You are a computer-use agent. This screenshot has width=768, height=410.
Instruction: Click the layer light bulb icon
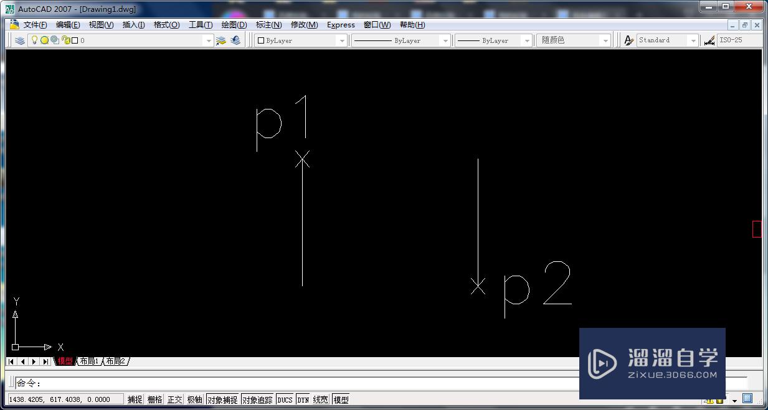pyautogui.click(x=35, y=40)
